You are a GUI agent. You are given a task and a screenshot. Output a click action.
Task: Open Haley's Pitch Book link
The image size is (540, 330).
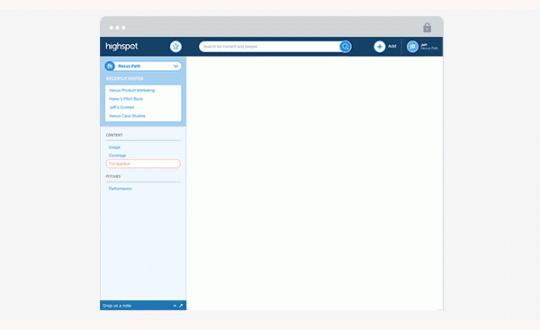point(126,99)
